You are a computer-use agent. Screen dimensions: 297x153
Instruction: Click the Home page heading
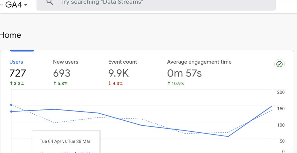[10, 35]
